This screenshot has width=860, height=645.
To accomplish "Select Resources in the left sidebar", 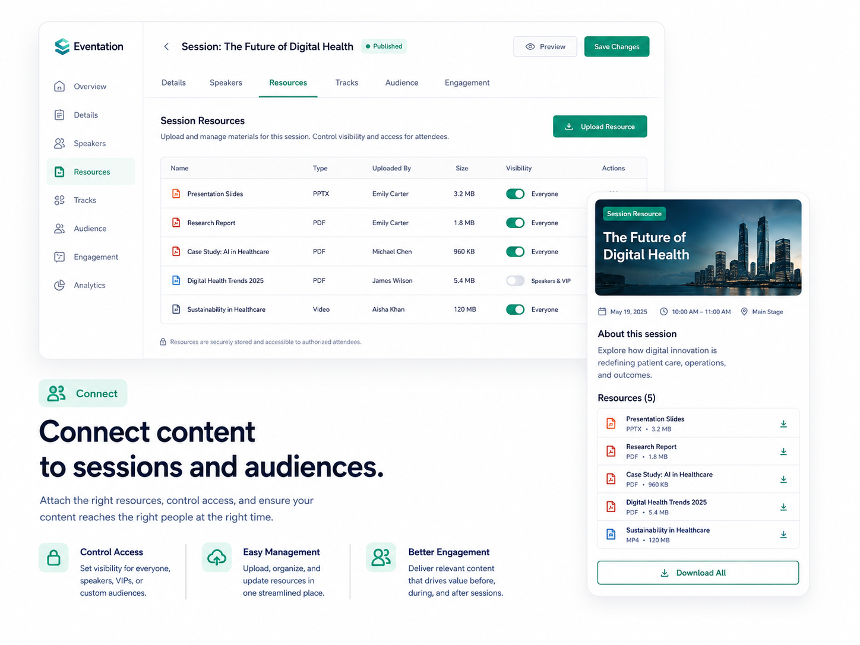I will pos(90,172).
